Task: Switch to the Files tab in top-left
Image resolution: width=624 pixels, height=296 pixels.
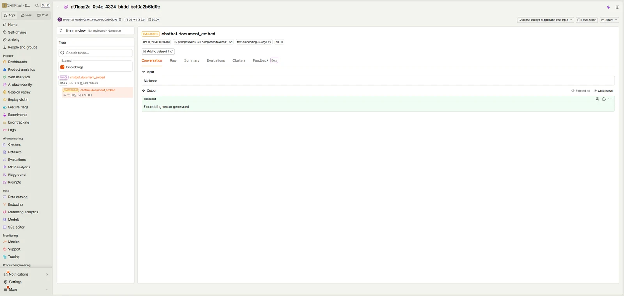Action: point(26,16)
